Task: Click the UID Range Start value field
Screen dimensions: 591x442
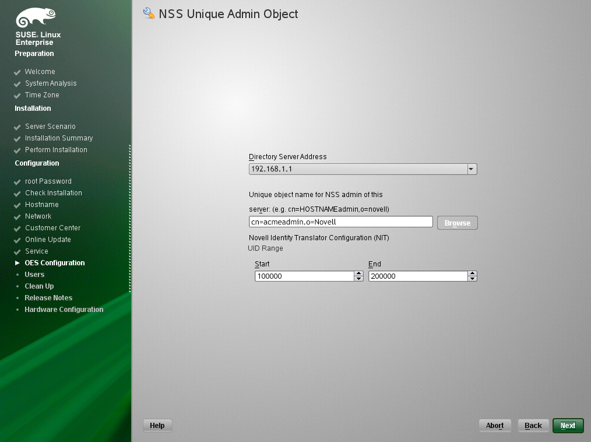Action: 305,276
